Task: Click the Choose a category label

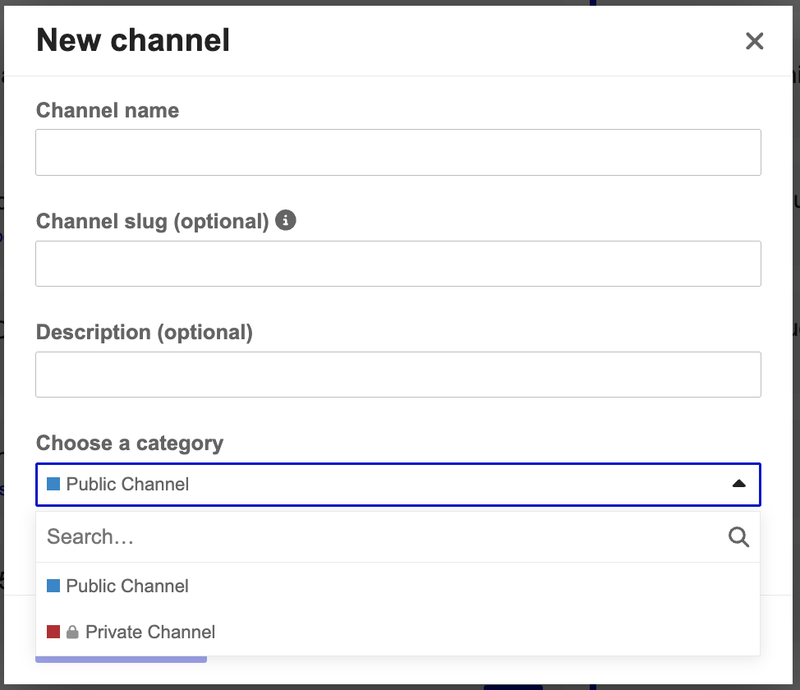Action: [130, 444]
